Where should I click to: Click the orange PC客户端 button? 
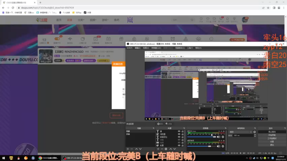click(x=237, y=40)
